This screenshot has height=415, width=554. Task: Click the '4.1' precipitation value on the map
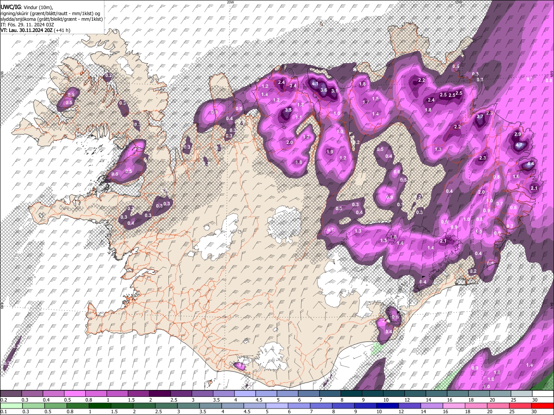coord(315,84)
